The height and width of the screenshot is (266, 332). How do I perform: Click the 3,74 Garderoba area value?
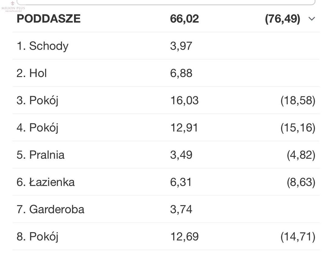(181, 209)
